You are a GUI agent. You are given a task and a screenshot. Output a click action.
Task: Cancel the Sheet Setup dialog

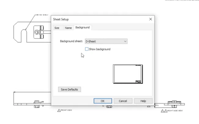point(123,101)
